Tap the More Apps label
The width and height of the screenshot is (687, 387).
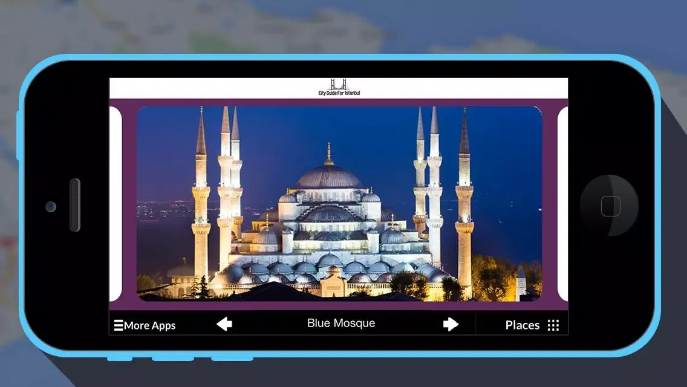(150, 326)
